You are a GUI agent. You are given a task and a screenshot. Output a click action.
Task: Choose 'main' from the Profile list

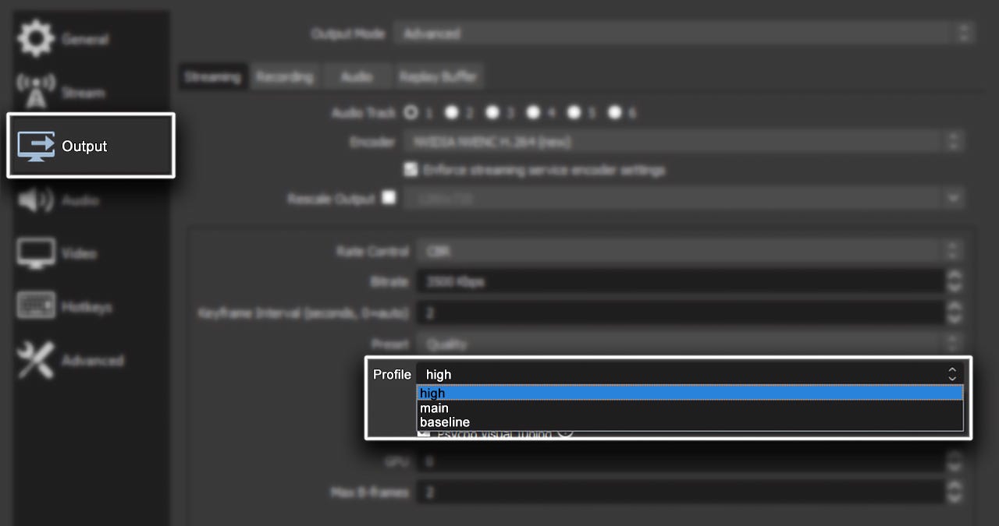434,408
